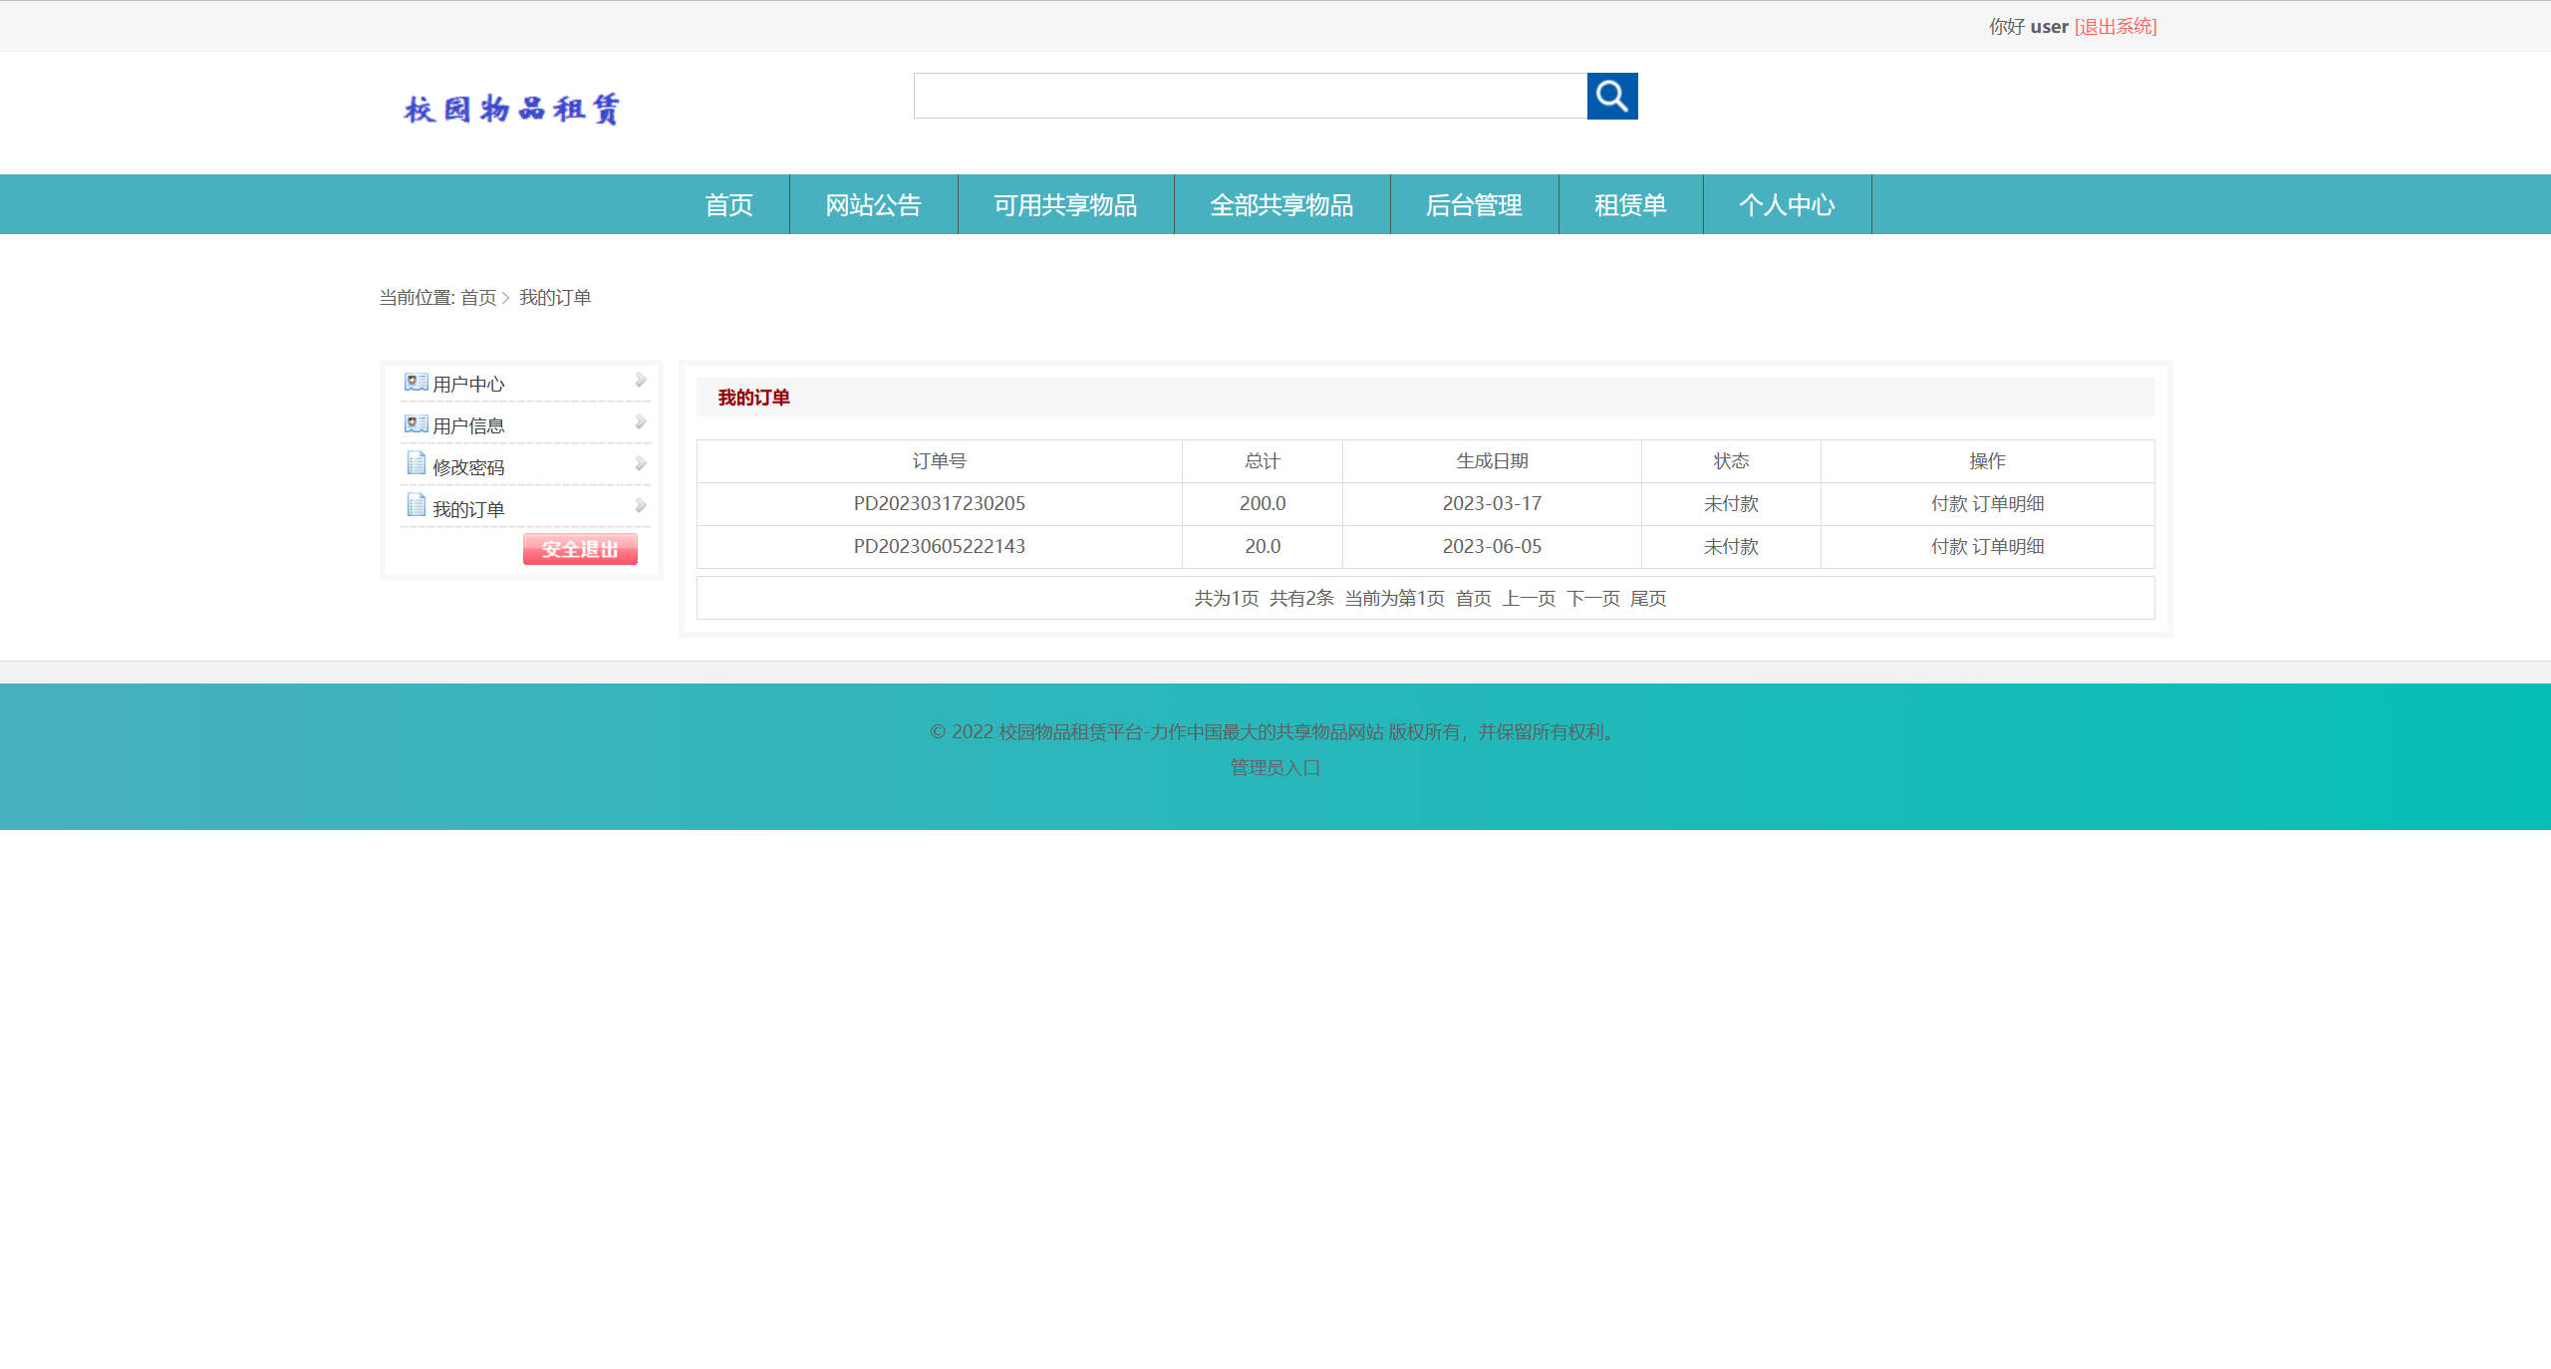Image resolution: width=2551 pixels, height=1369 pixels.
Task: Click 退出系统 at the top right
Action: 2115,26
